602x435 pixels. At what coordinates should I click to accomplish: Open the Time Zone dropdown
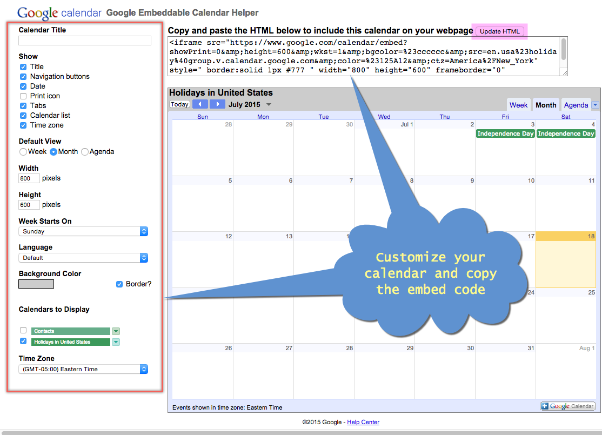point(83,369)
